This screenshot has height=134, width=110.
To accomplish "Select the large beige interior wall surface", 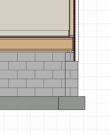I will (35, 15).
